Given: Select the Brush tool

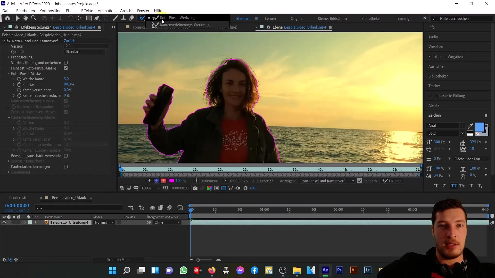Looking at the screenshot, I should point(115,18).
